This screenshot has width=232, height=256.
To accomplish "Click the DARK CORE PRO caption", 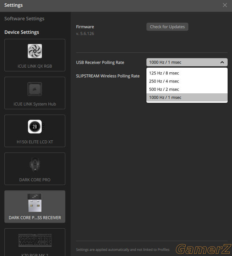I will (35, 180).
